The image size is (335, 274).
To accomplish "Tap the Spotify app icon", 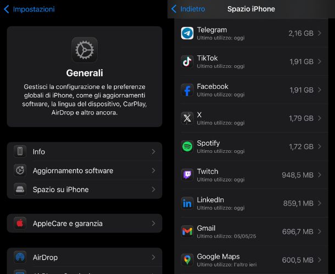I will pyautogui.click(x=187, y=146).
